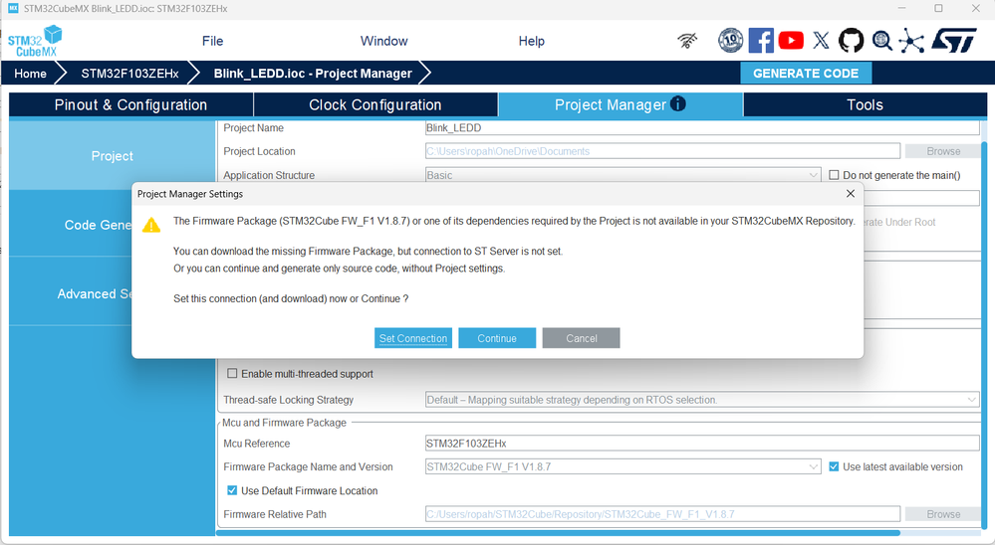
Task: Open the Help menu
Action: click(531, 41)
